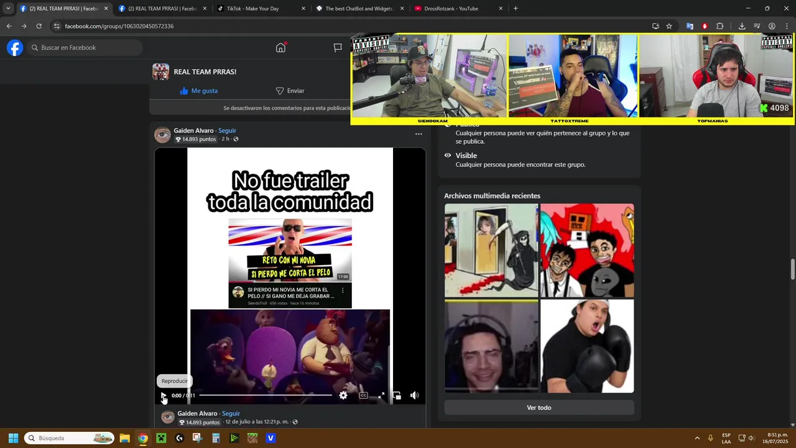Click Seguir on the 12 de julio post

tap(231, 413)
